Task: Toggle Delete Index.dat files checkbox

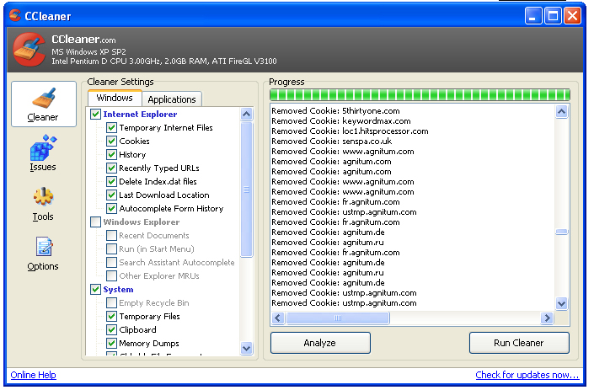Action: click(111, 181)
